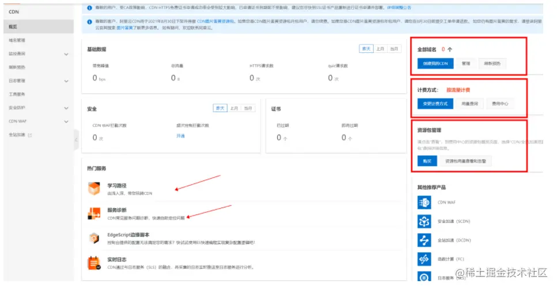
Task: Open the 全站加速 DCDN product icon
Action: coord(424,240)
